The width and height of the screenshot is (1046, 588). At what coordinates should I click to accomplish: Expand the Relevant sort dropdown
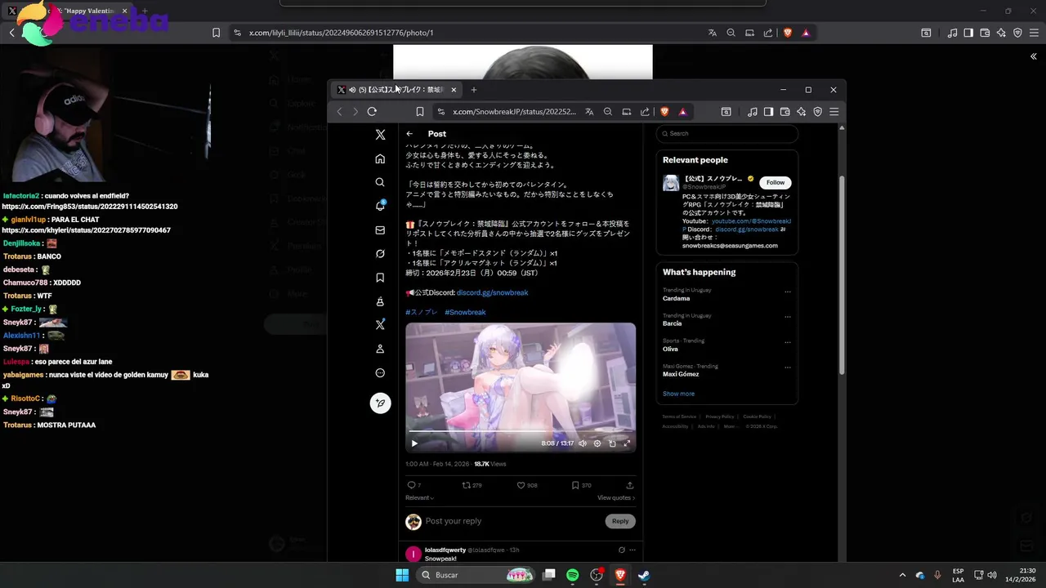click(x=419, y=497)
